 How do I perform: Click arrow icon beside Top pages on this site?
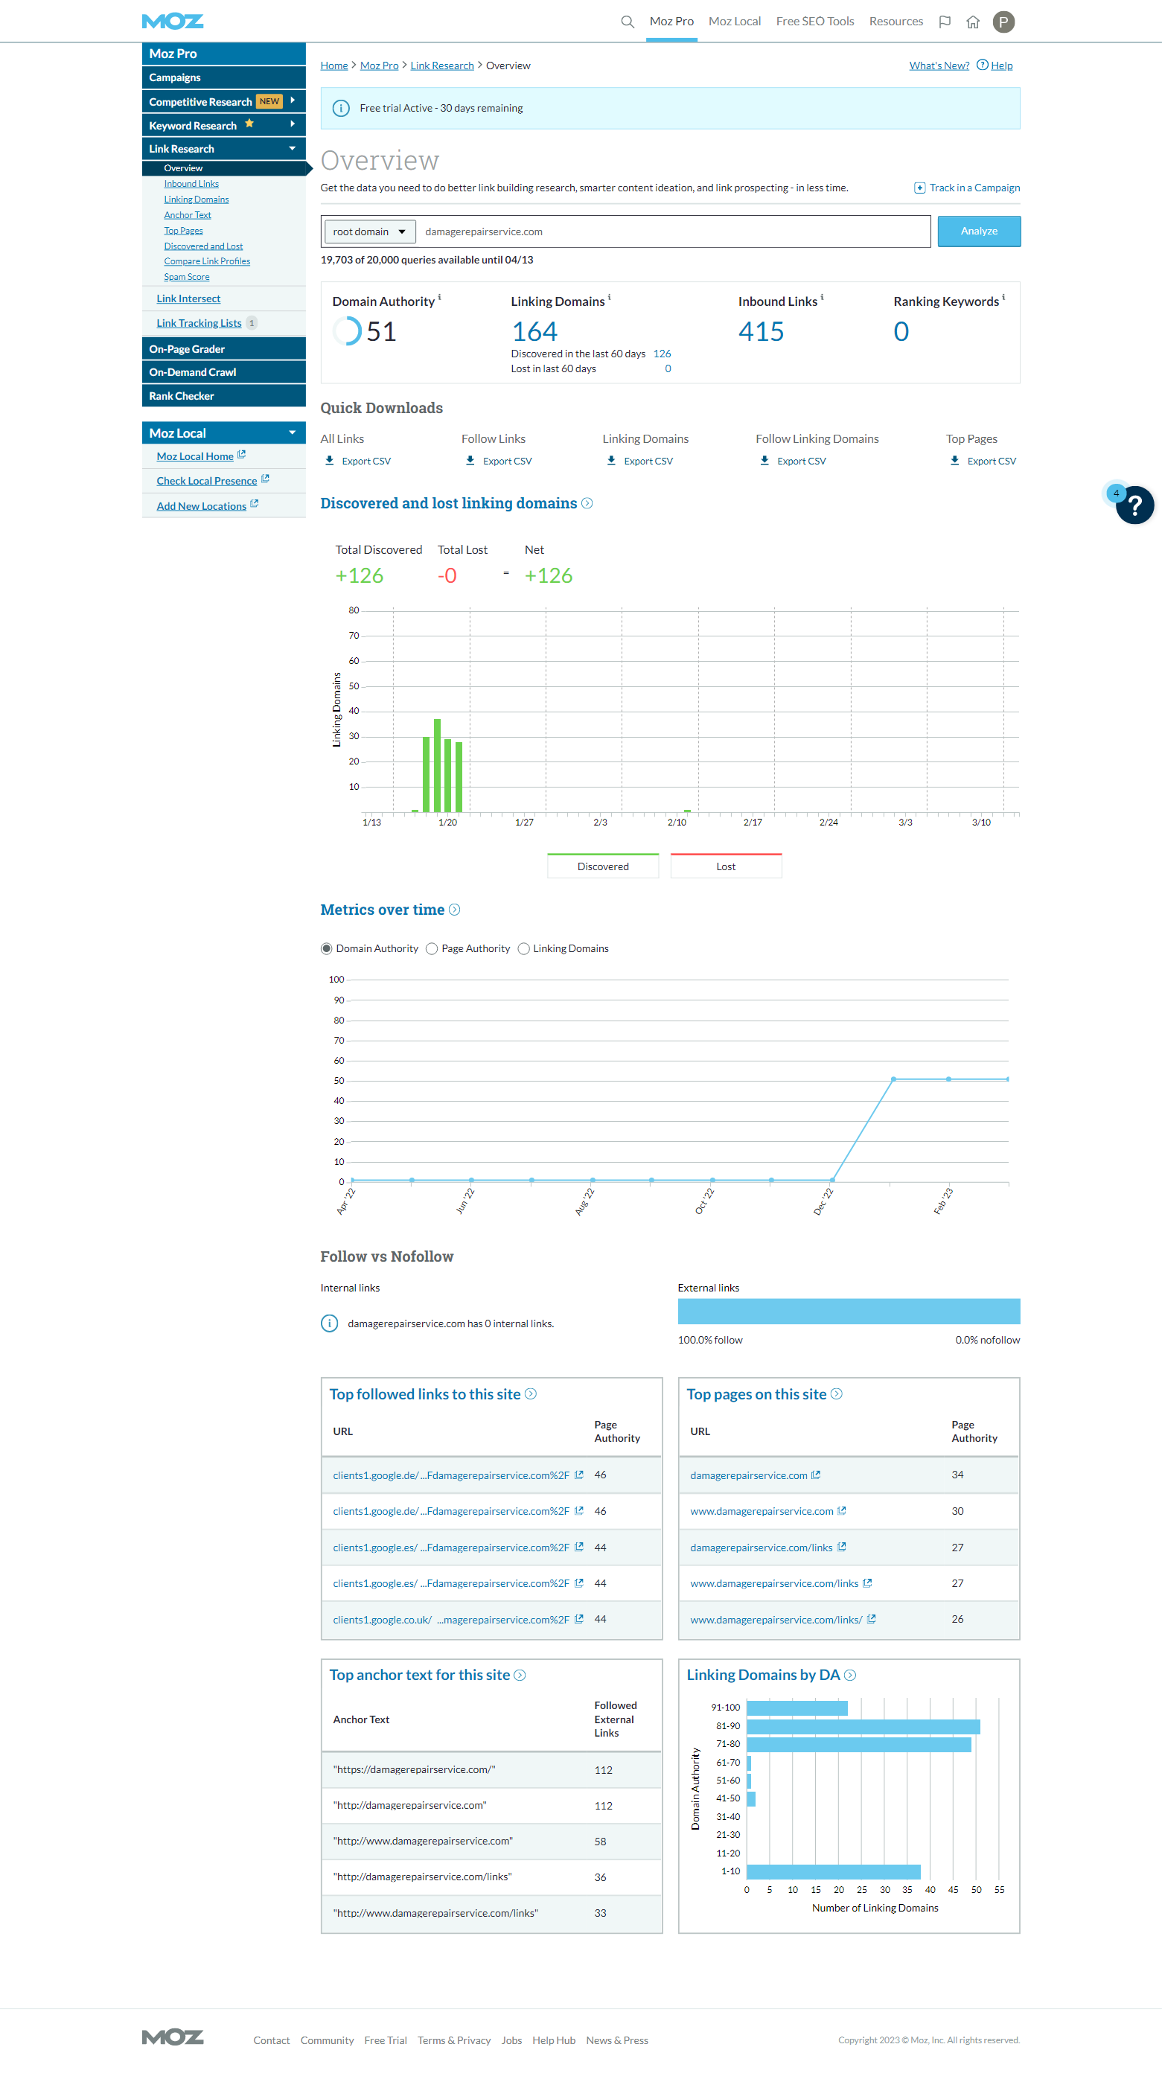click(x=836, y=1393)
